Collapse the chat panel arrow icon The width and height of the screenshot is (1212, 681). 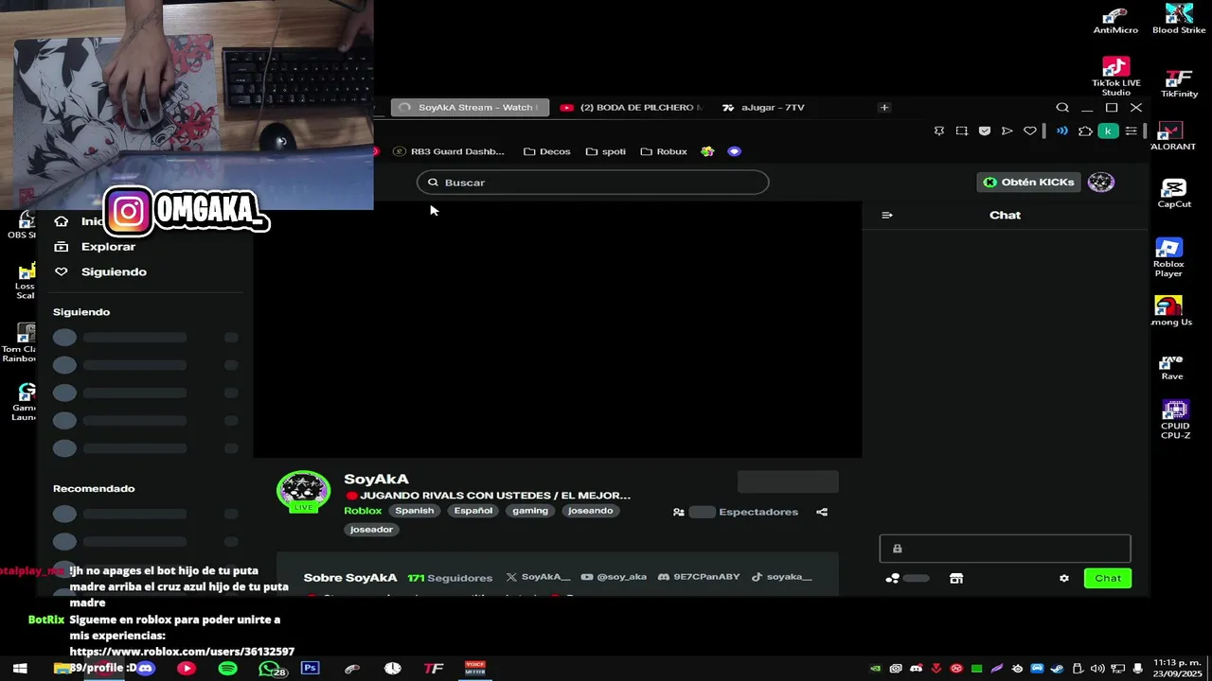click(x=887, y=216)
